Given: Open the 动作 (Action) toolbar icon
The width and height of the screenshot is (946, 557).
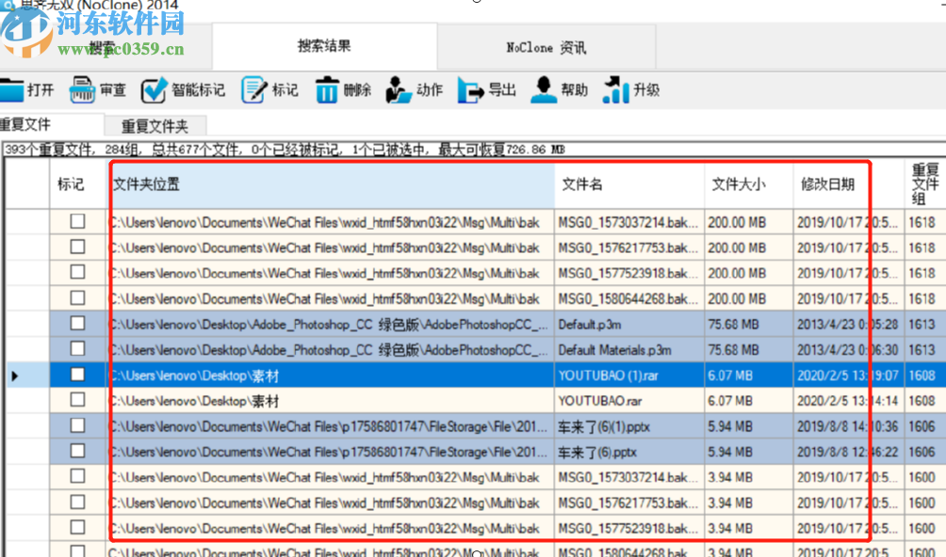Looking at the screenshot, I should [399, 90].
